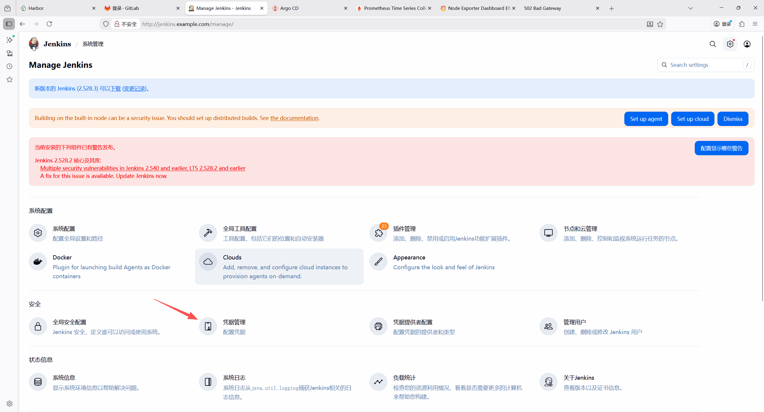Expand the browser tab list chevron
764x412 pixels.
[x=690, y=8]
